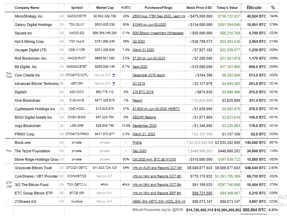Open the Hut 8 'Q2 2020' filing link
The width and height of the screenshot is (287, 217).
(x=139, y=41)
